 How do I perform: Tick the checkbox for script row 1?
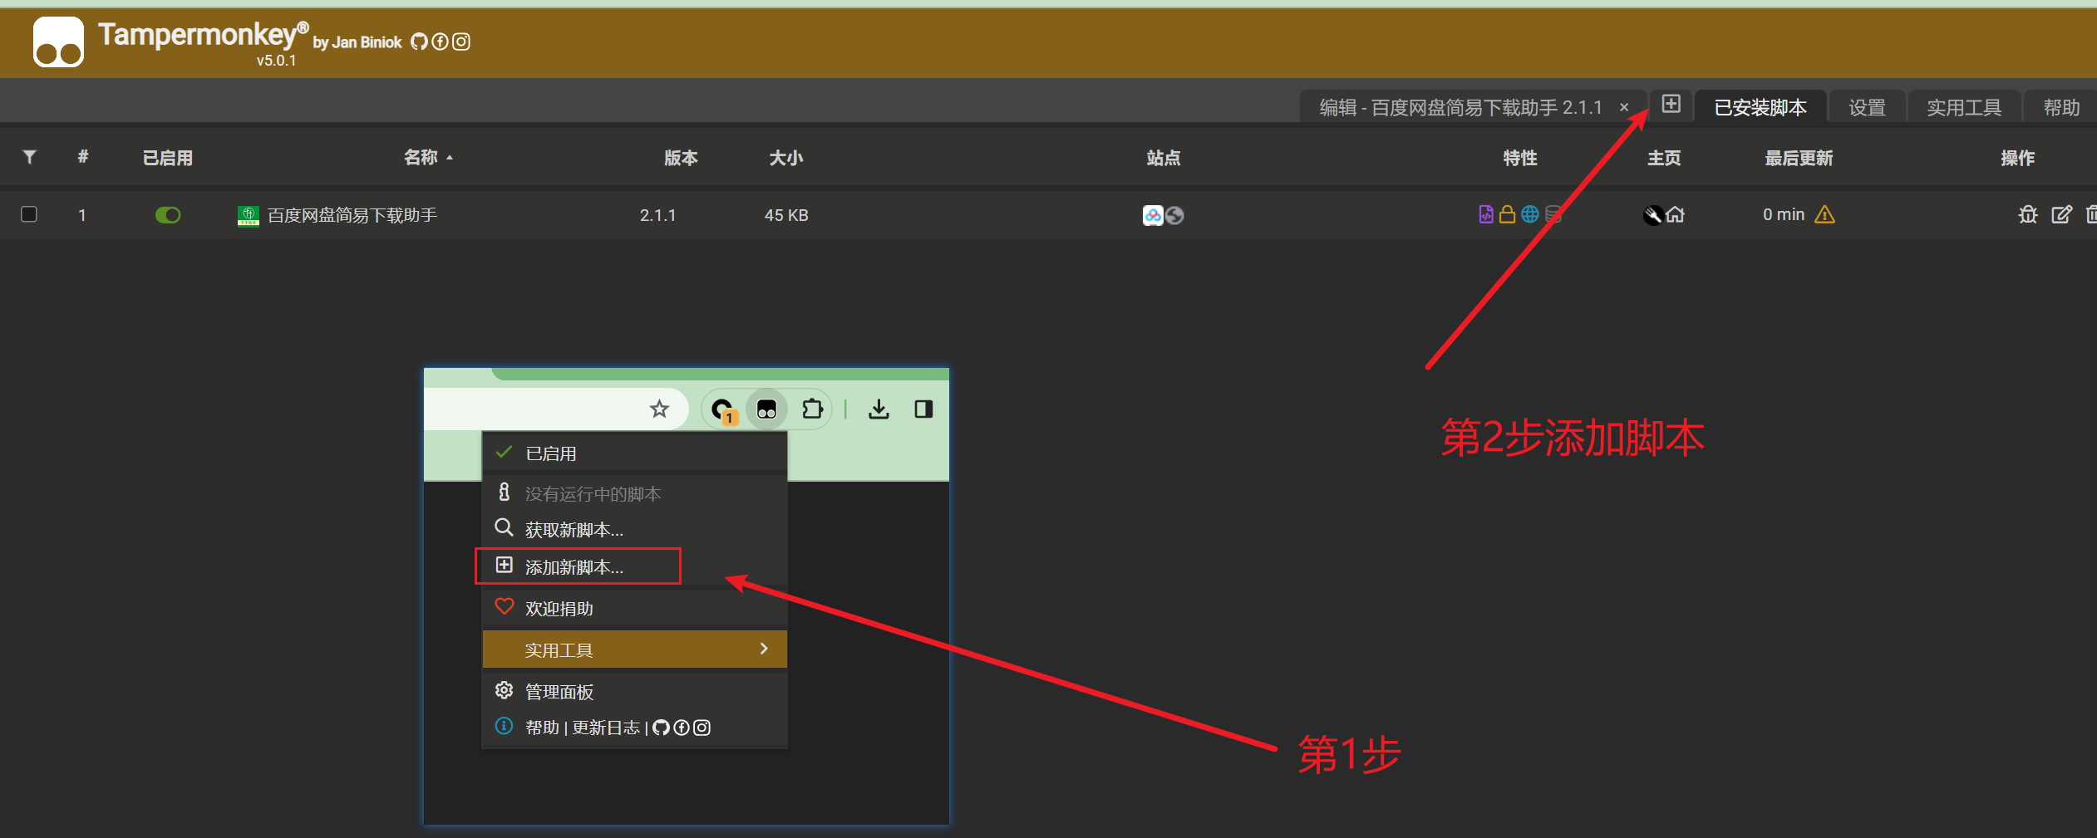click(29, 214)
